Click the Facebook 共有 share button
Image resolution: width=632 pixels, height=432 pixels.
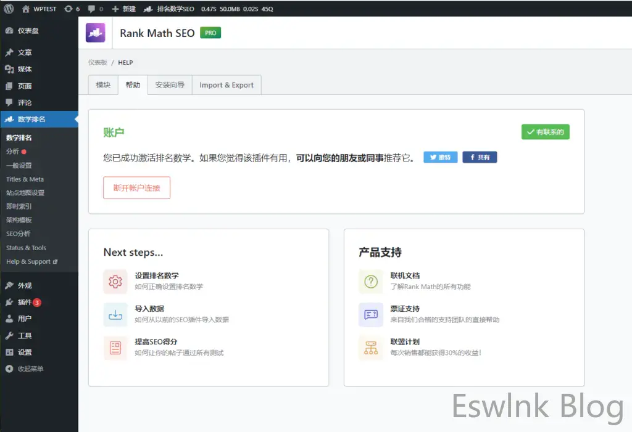[x=480, y=157]
